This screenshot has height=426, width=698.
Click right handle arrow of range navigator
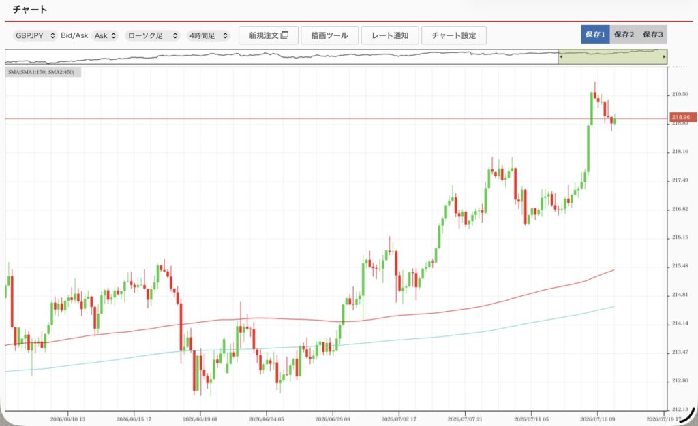click(664, 57)
